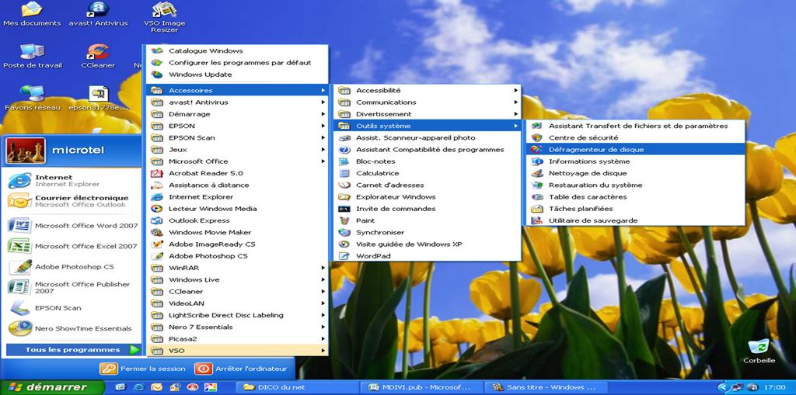The height and width of the screenshot is (395, 796).
Task: Click Assistant Compatibilité des programmes
Action: click(427, 150)
